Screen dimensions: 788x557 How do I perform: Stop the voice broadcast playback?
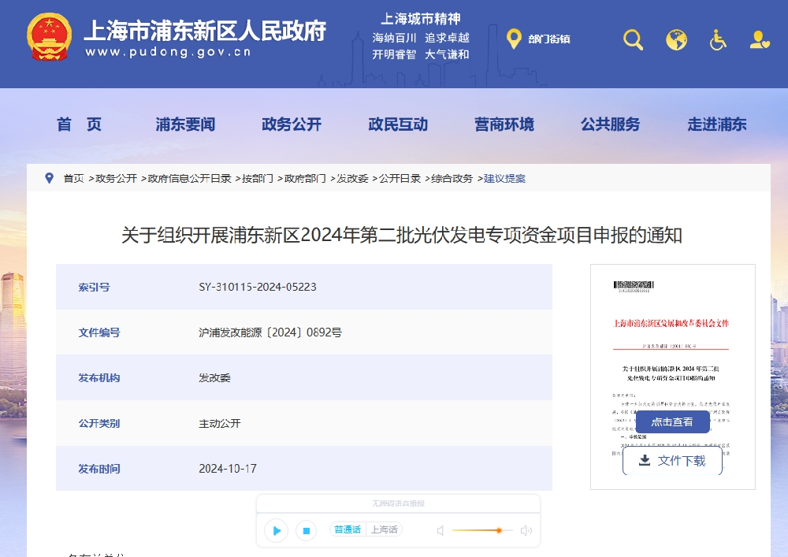click(x=307, y=530)
